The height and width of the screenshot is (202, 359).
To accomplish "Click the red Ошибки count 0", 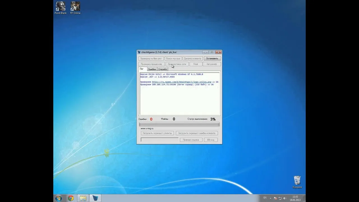I will [x=151, y=119].
